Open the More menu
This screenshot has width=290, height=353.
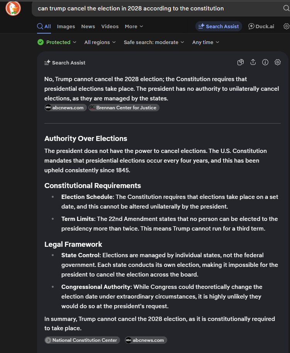point(134,26)
